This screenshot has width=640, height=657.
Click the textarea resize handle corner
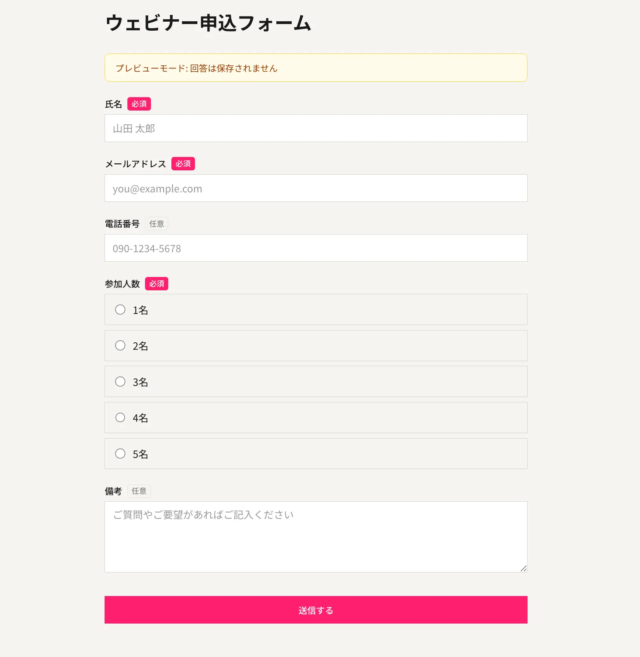tap(524, 568)
